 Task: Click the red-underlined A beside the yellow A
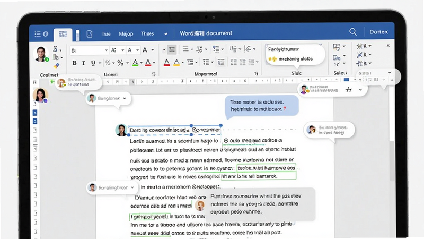tap(167, 63)
